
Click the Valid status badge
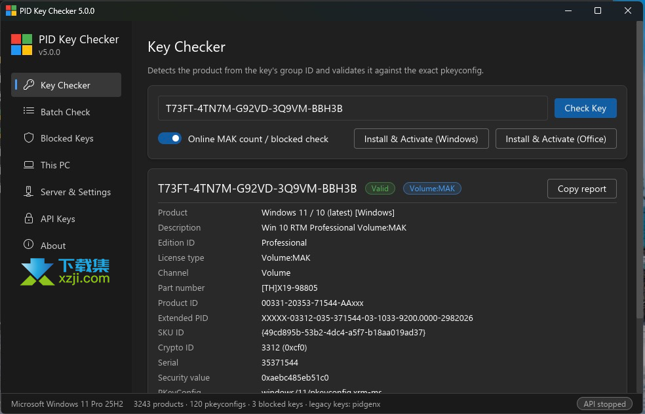(x=380, y=188)
